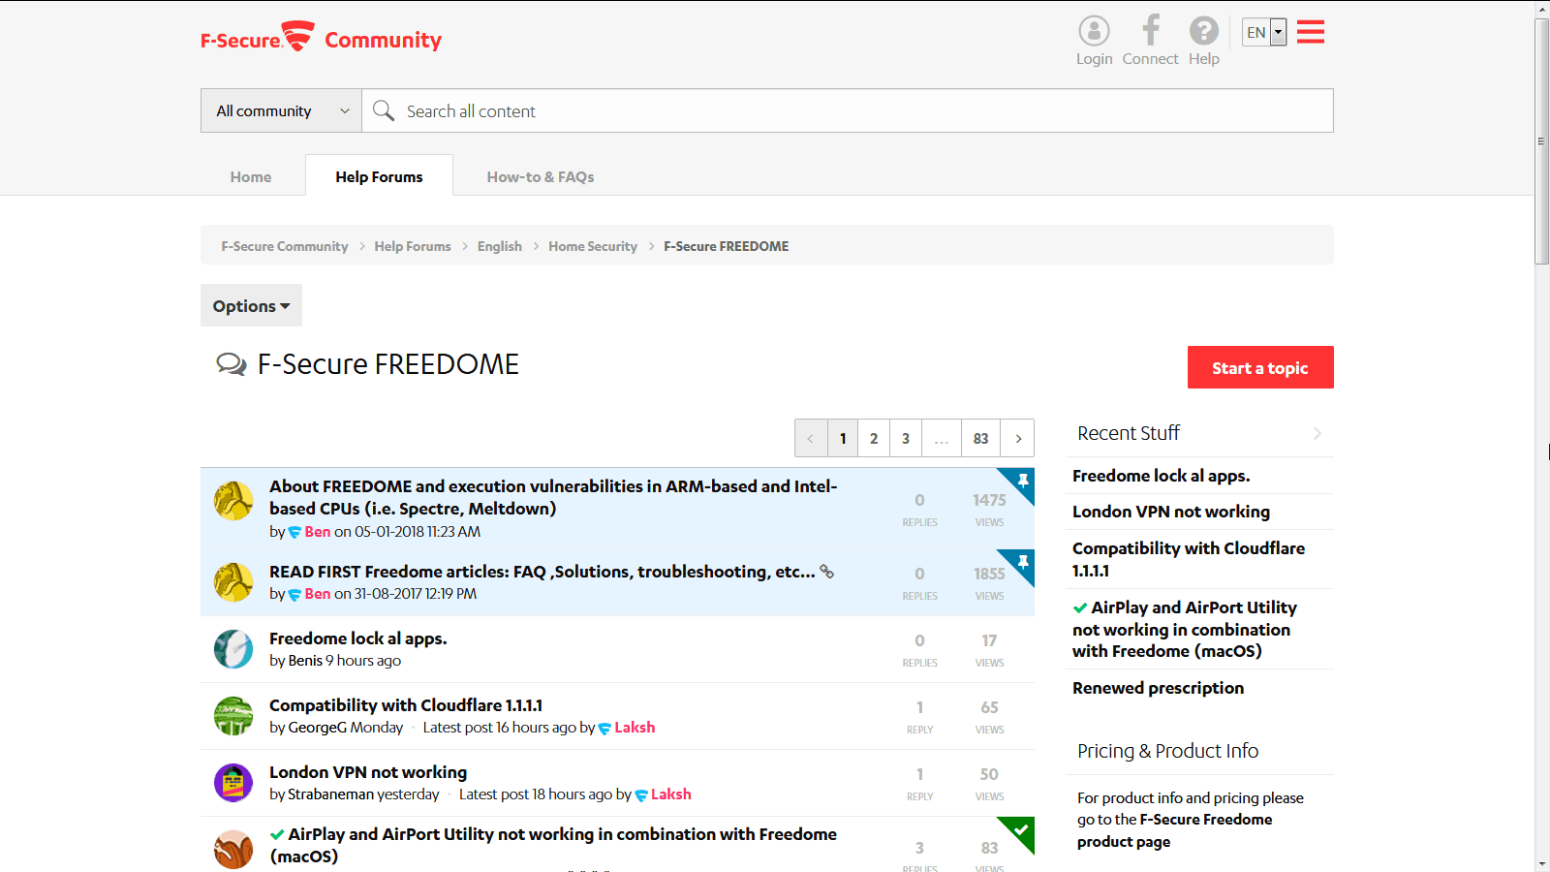Open F-Secure Freedome product page link
The image size is (1550, 872).
click(1174, 830)
